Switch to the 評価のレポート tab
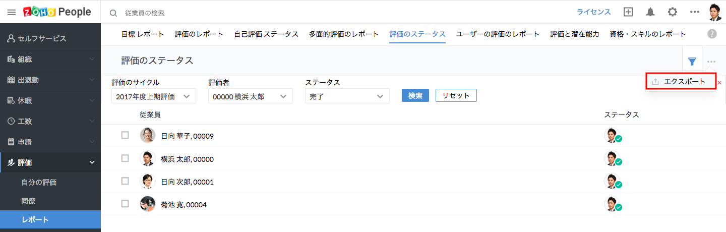Viewport: 726px width, 232px height. click(199, 34)
